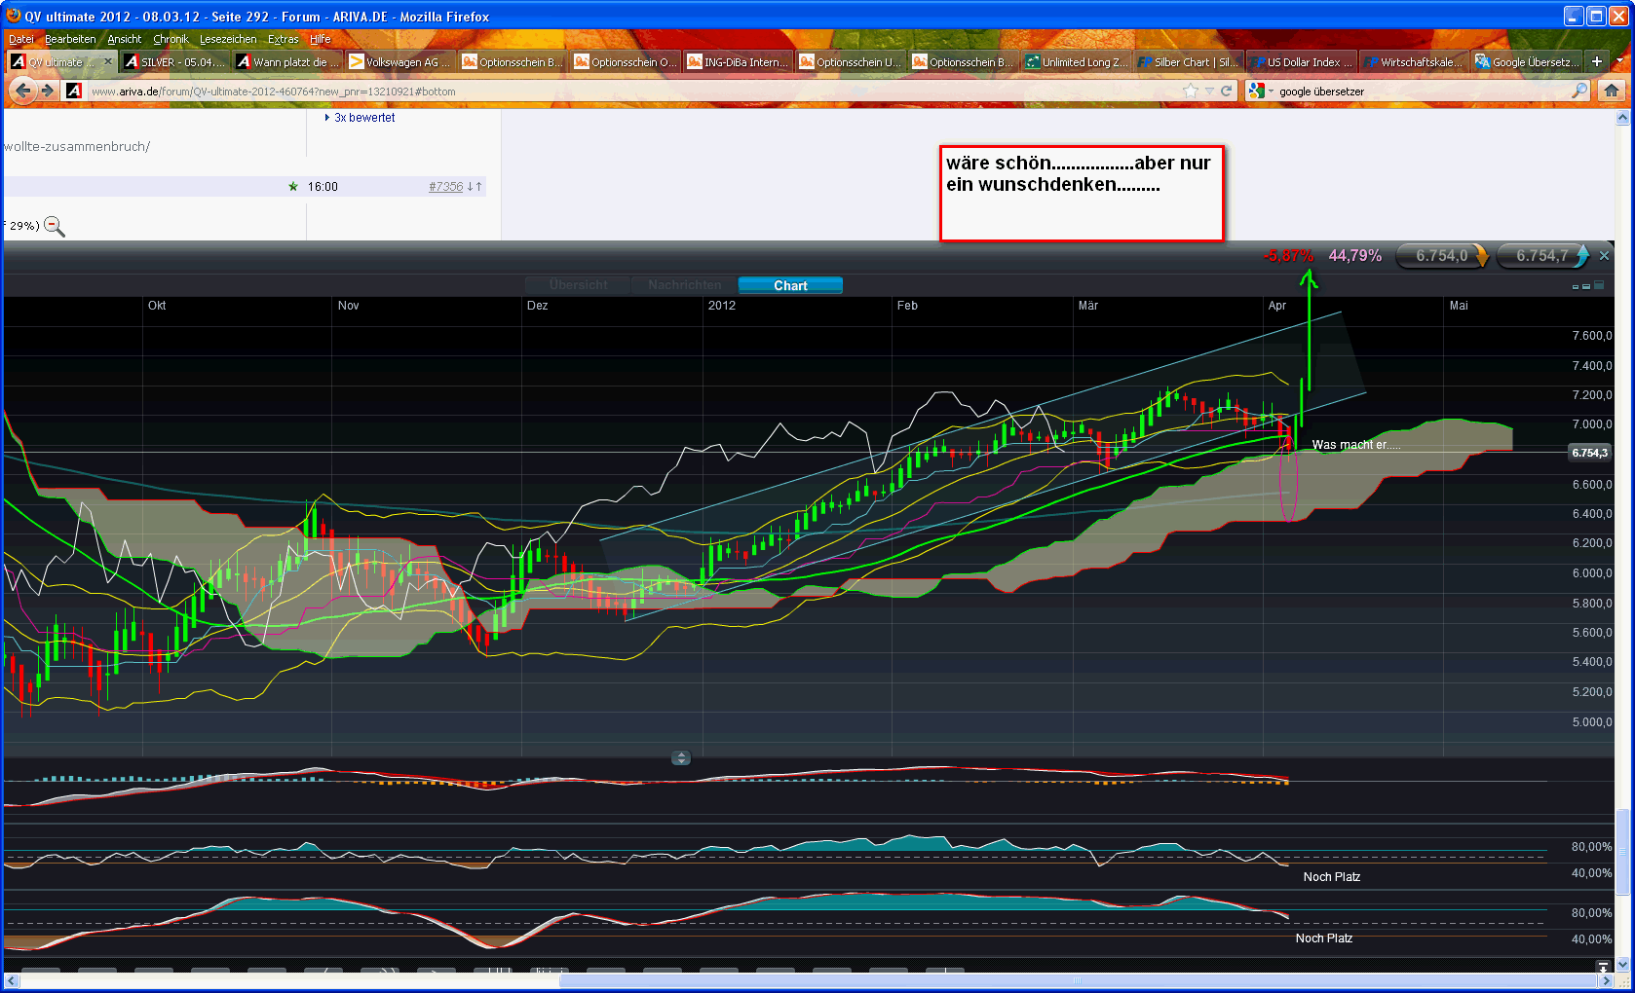Click the magnifier icon in the search box
The image size is (1635, 993).
(x=1579, y=91)
